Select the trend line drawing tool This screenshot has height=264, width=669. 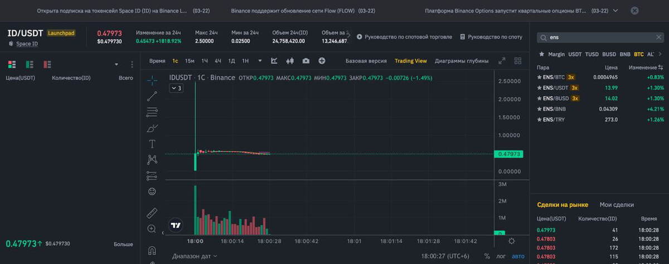[152, 96]
